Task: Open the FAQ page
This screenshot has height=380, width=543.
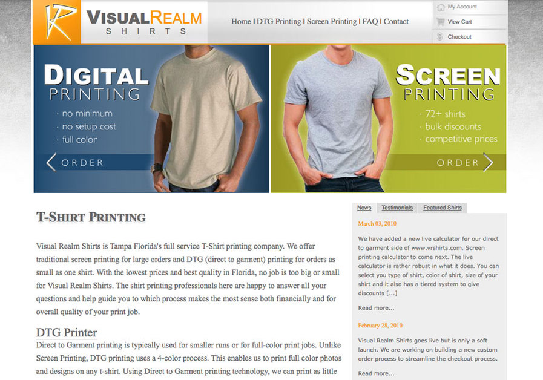Action: click(x=370, y=21)
